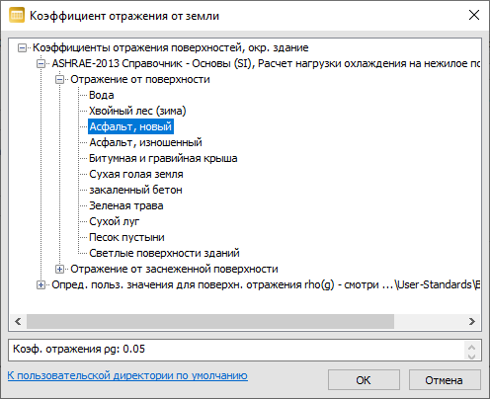Expand 'Отражение от заснеженной поверхности' branch
Viewport: 490px width, 399px height.
click(x=59, y=270)
